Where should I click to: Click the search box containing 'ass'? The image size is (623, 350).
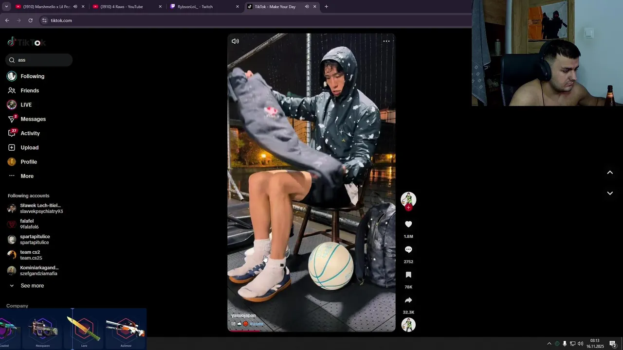(39, 60)
